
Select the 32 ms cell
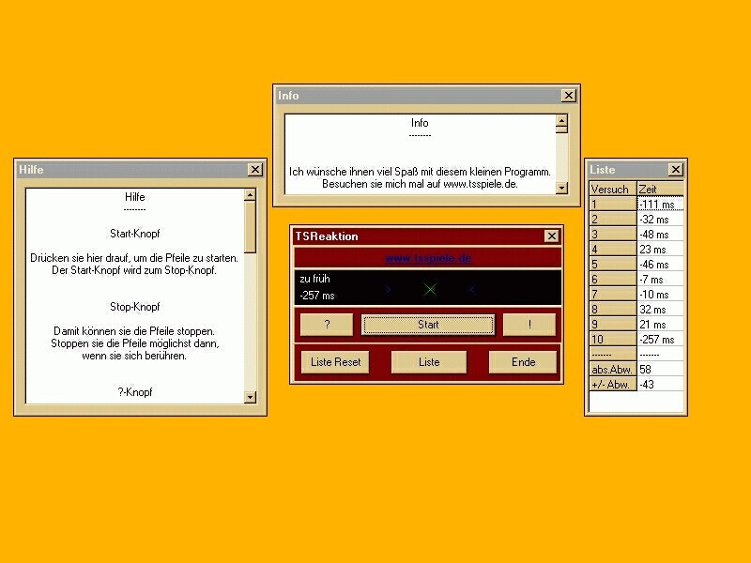click(x=661, y=310)
